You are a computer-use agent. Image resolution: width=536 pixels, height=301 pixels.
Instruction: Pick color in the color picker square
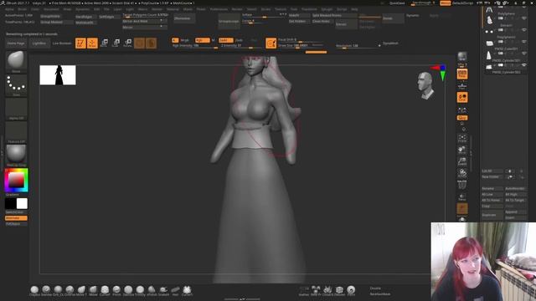point(16,180)
